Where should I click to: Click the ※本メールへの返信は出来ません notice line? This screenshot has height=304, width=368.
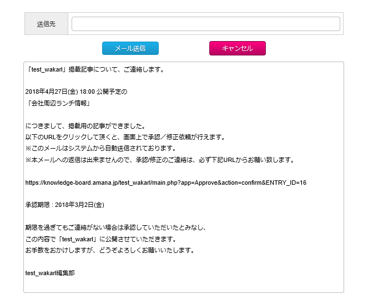[160, 160]
